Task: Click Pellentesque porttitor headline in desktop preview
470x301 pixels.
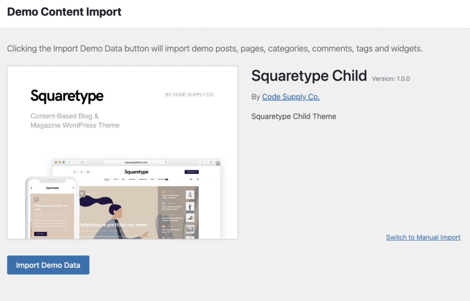Action: pyautogui.click(x=113, y=224)
